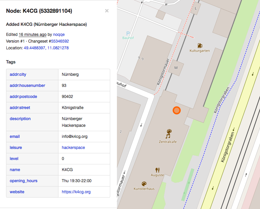Open user profile noqqe
This screenshot has height=209, width=260.
pos(59,35)
